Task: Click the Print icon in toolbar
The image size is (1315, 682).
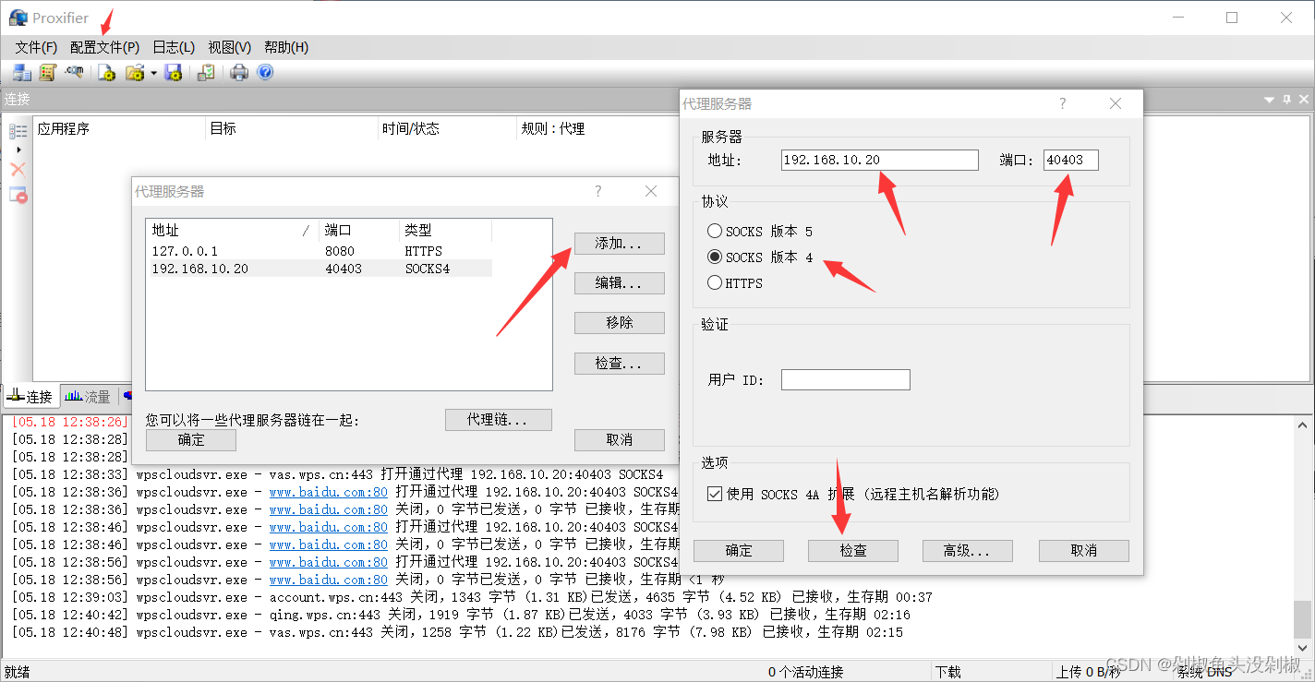Action: (239, 72)
